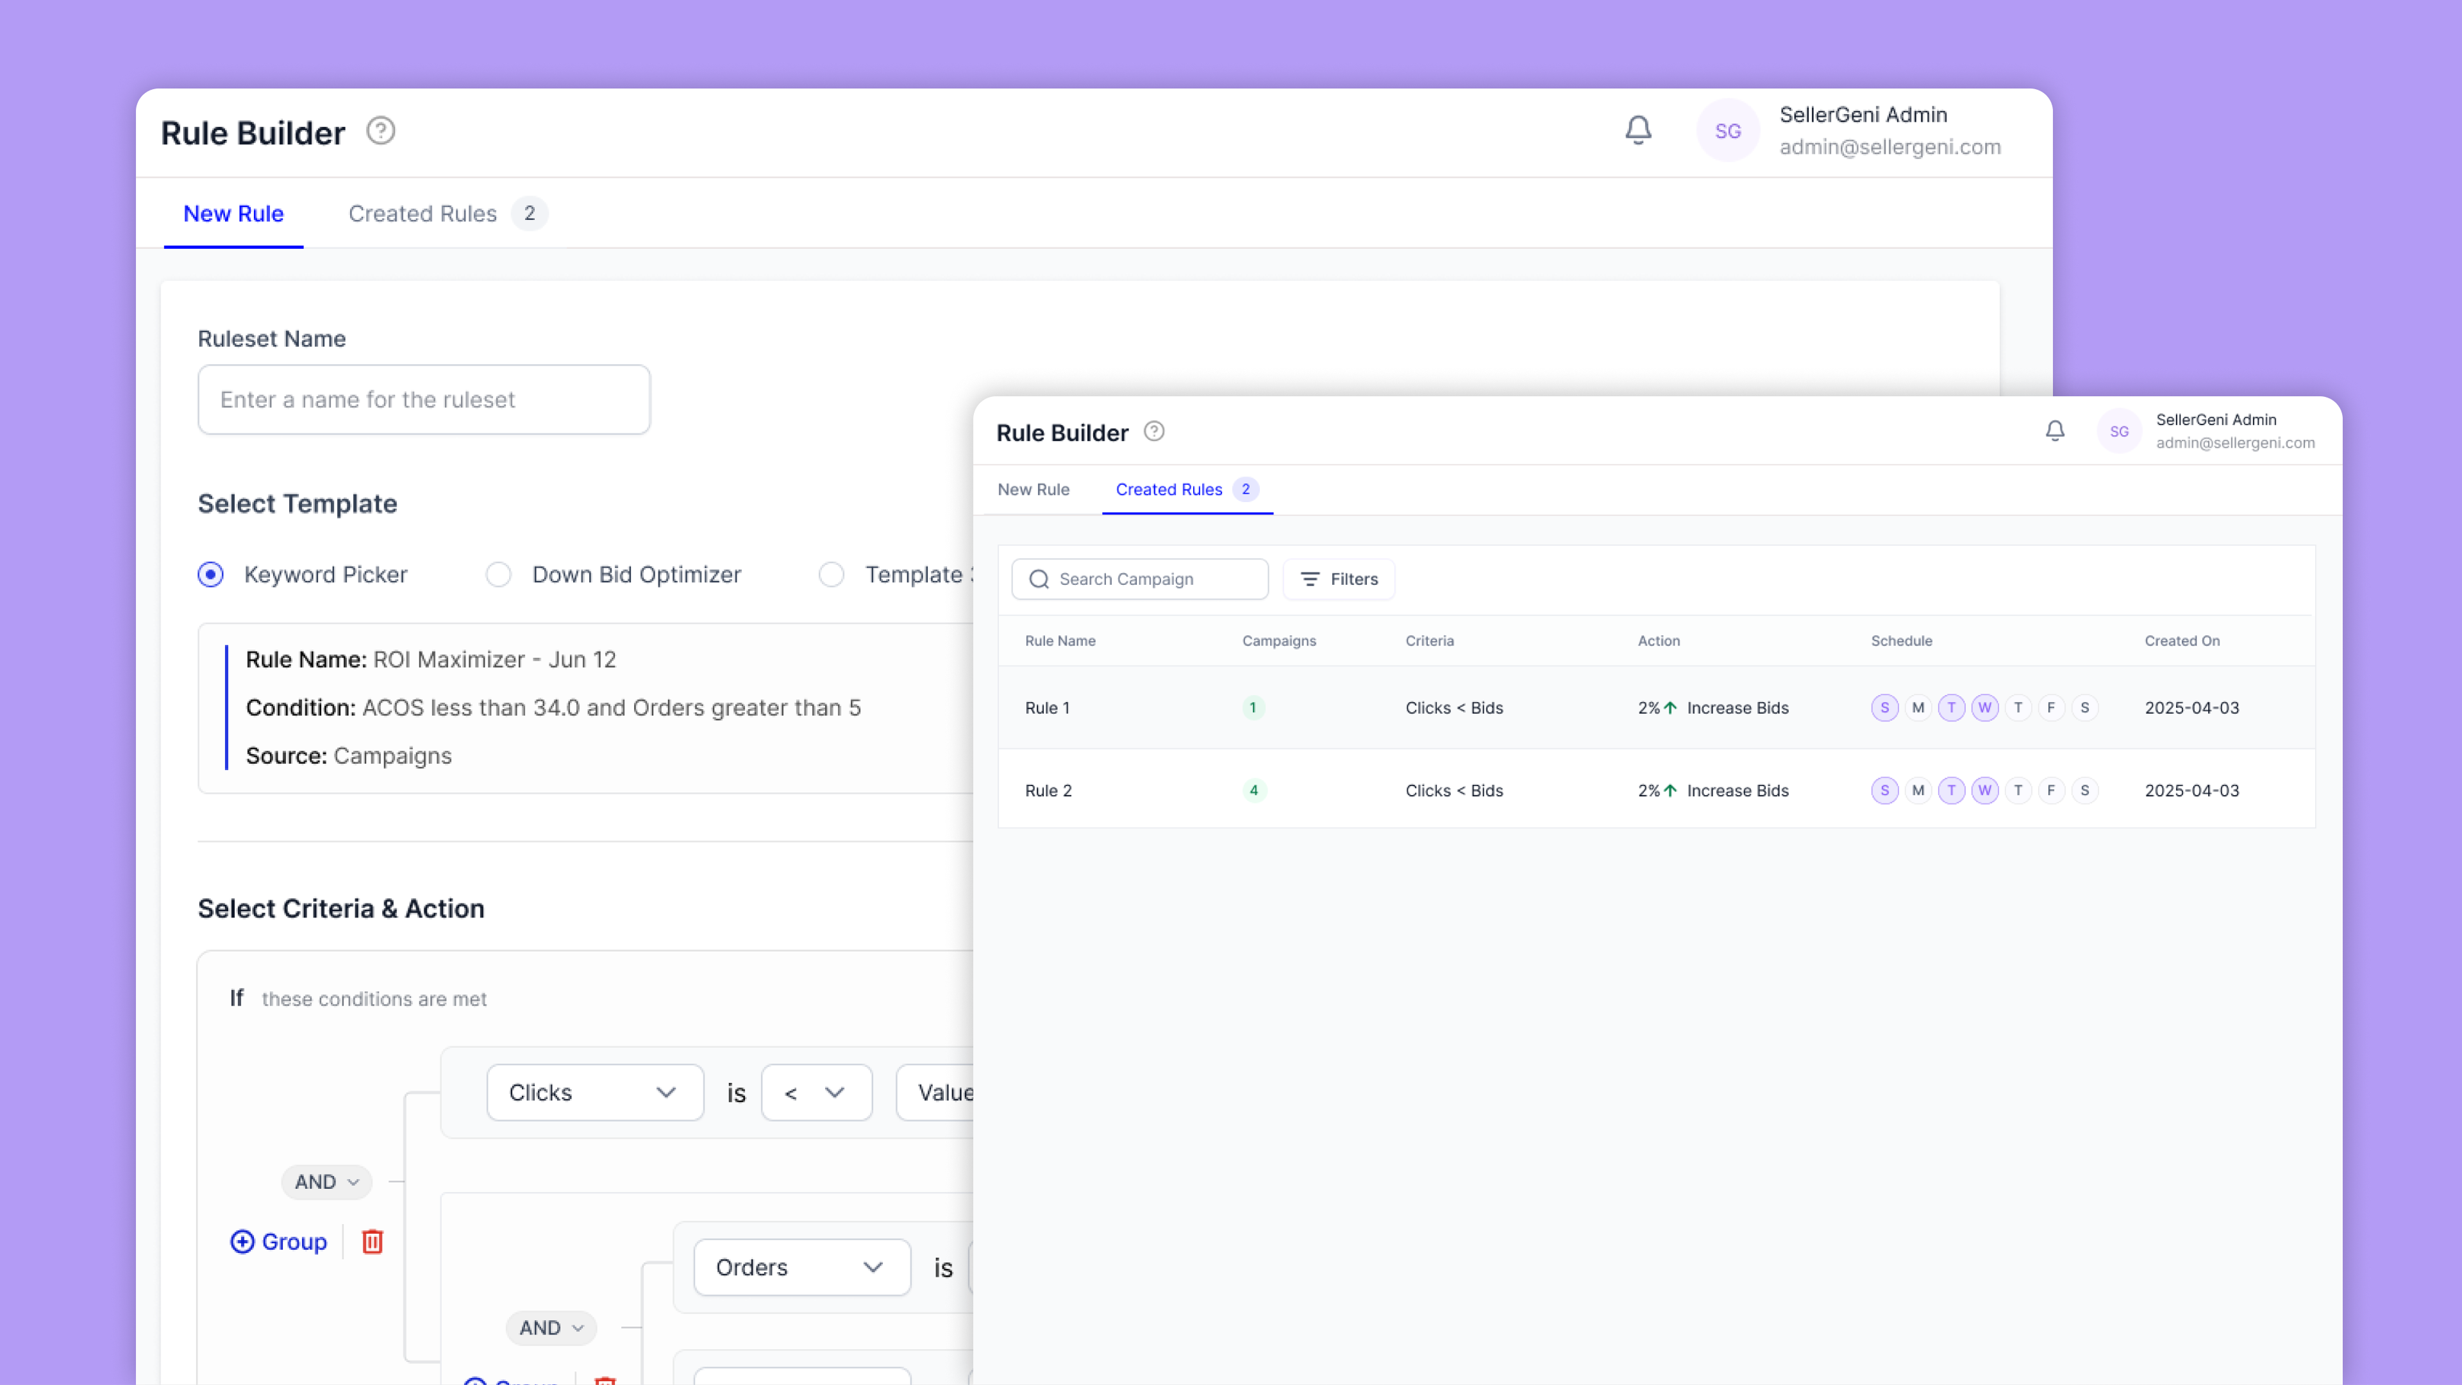
Task: Sort by Schedule column header
Action: [x=1901, y=641]
